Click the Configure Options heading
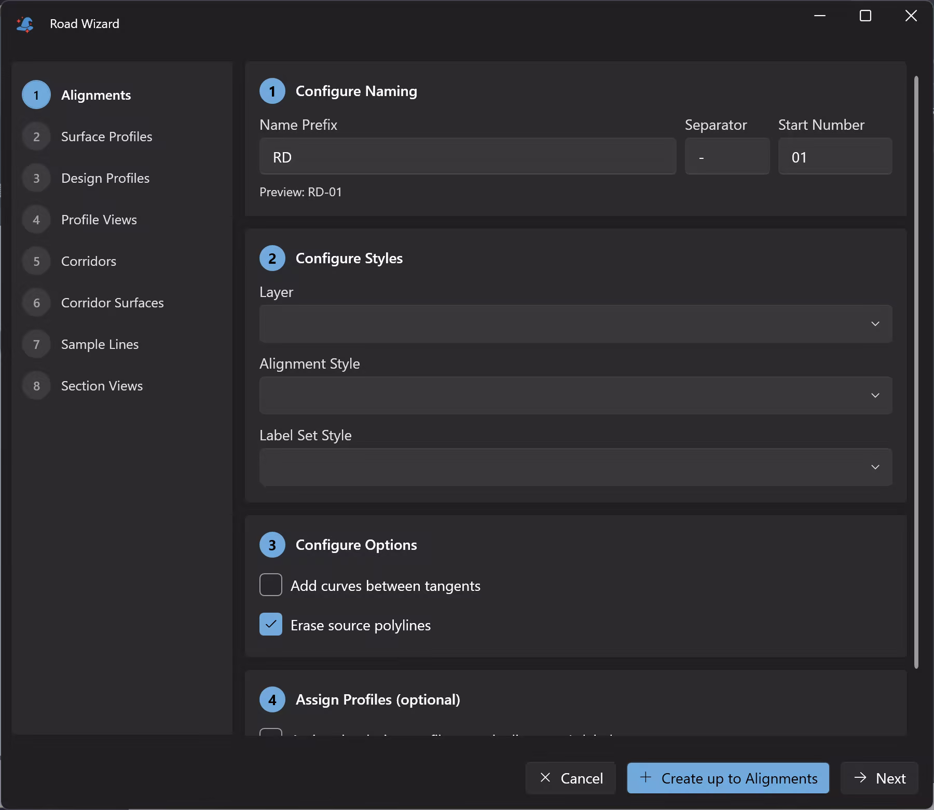 coord(356,545)
